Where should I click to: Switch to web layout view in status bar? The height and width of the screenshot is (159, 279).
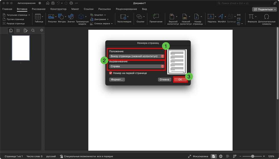pyautogui.click(x=221, y=156)
